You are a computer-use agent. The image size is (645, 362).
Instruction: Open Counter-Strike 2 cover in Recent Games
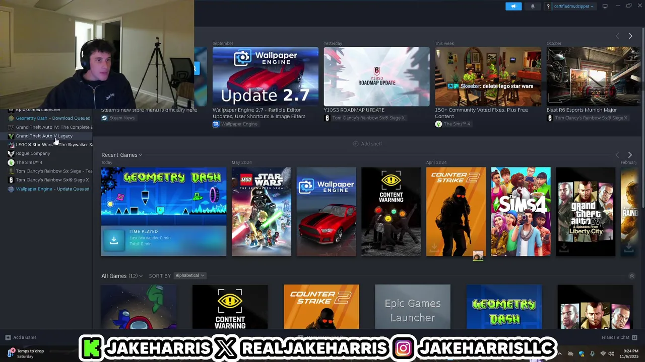[x=456, y=212]
